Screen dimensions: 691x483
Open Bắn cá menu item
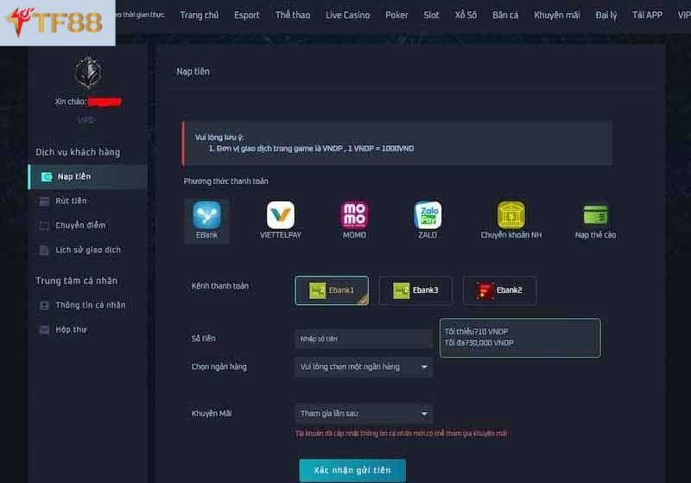click(505, 15)
